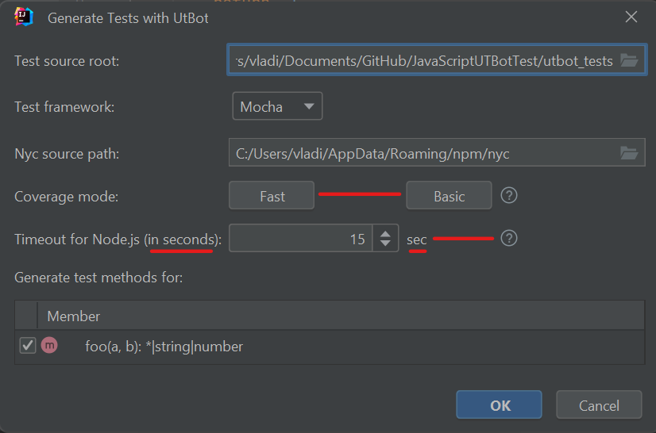Click the Test framework label
This screenshot has height=433, width=656.
pos(64,107)
